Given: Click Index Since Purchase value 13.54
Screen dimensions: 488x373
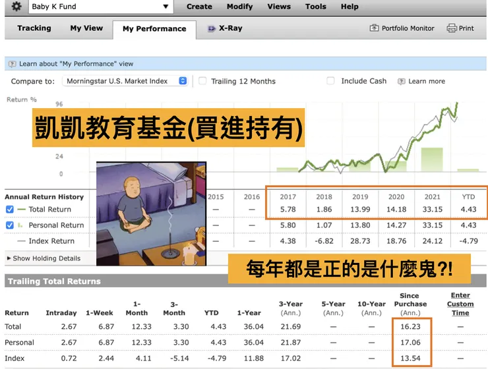Looking at the screenshot, I should point(410,359).
